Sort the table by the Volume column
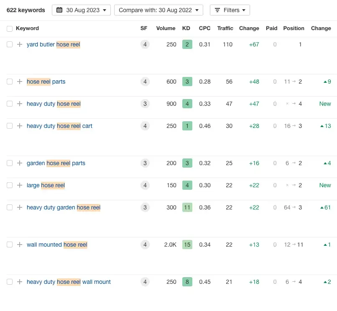Screen dimensions: 337x311 coord(166,28)
